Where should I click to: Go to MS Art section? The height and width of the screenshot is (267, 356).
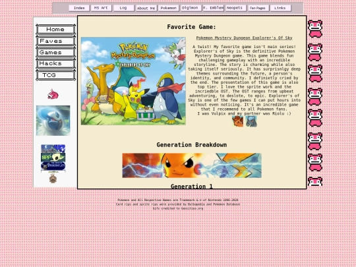(101, 8)
